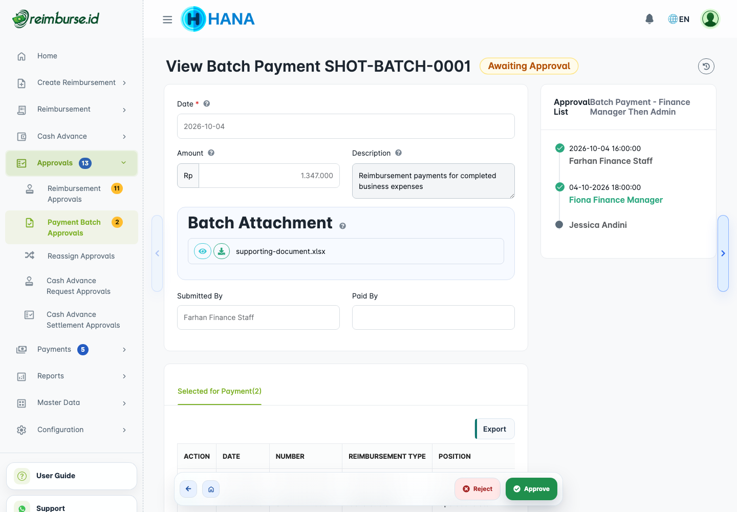Click the HANA company logo
The width and height of the screenshot is (737, 512).
pos(218,19)
